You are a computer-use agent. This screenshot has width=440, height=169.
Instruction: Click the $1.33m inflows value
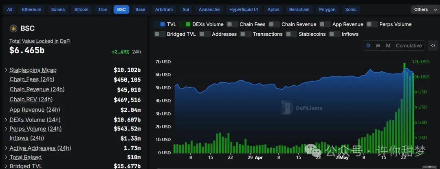tap(131, 139)
